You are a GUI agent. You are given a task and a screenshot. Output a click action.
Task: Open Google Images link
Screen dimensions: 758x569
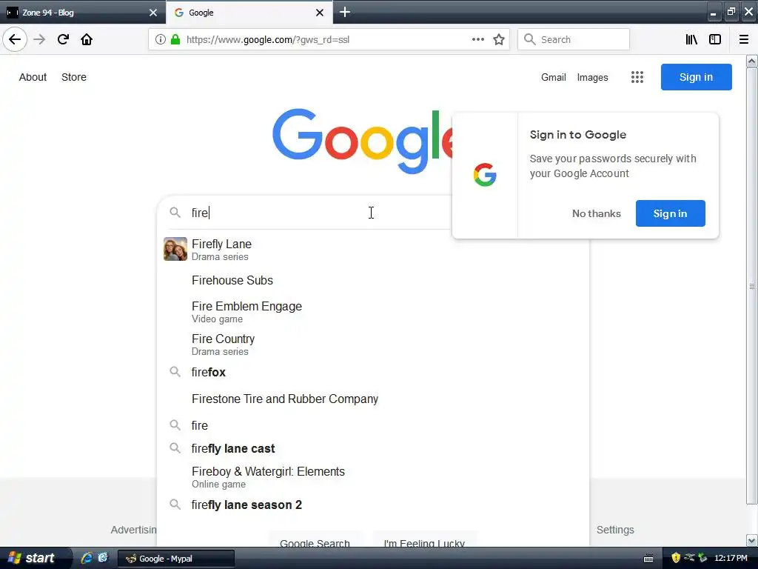593,77
